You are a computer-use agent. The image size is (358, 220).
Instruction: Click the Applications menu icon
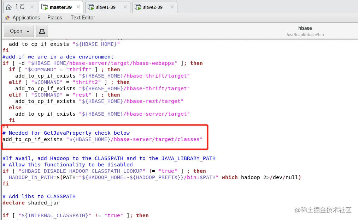click(7, 18)
